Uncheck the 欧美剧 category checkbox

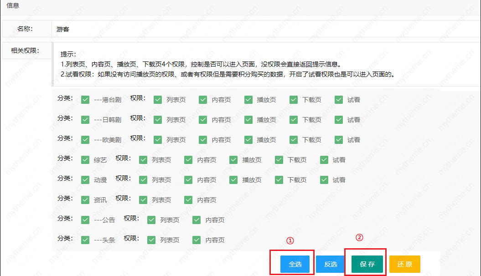[x=85, y=140]
